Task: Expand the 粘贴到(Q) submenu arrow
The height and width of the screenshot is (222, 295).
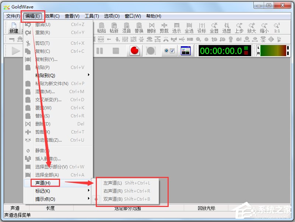Action: (x=89, y=75)
